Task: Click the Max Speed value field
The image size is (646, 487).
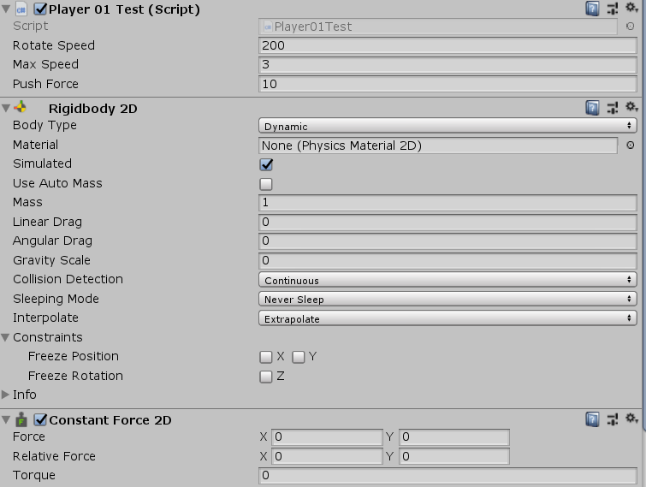Action: tap(447, 65)
